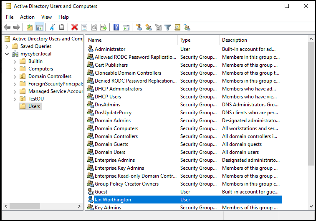Expand the TestOU node
This screenshot has height=221, width=316.
(x=15, y=99)
